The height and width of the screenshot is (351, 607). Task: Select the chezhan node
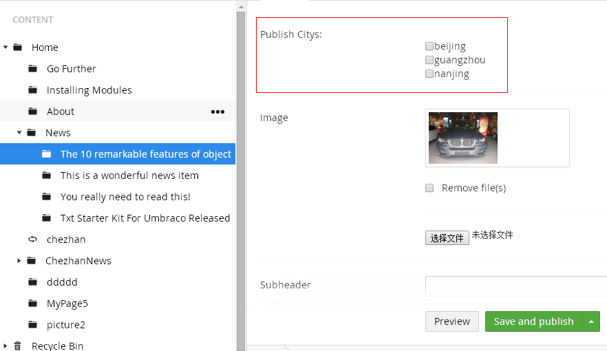[66, 239]
